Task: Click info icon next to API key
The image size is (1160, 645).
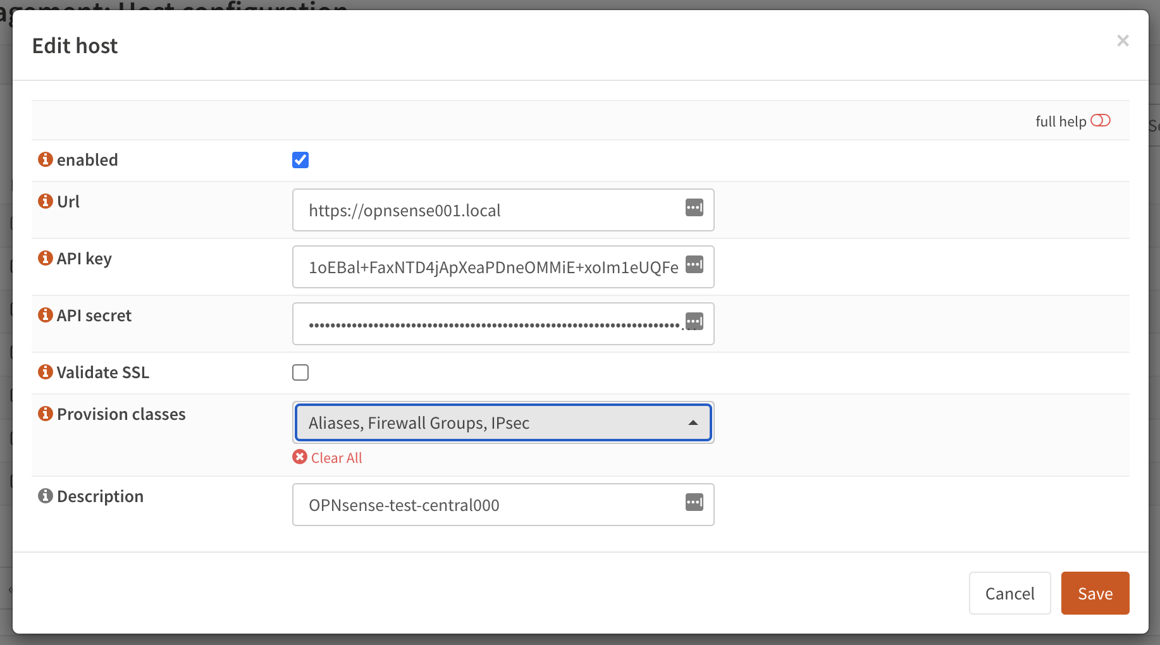Action: pyautogui.click(x=46, y=258)
